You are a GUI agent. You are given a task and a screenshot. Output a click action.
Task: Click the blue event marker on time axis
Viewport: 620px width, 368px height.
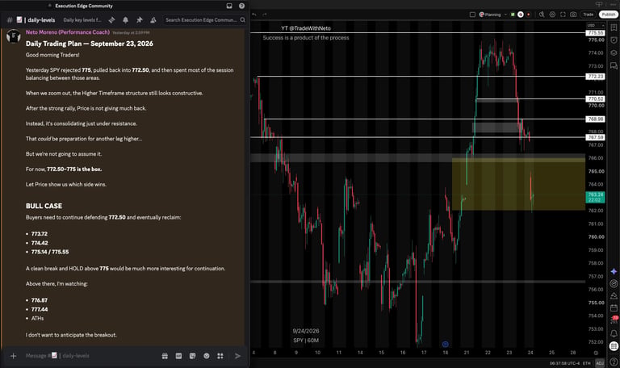[x=446, y=345]
